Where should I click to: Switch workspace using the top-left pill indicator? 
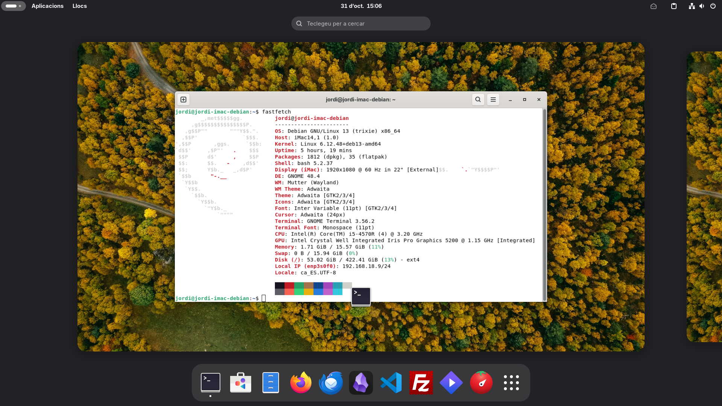(14, 6)
